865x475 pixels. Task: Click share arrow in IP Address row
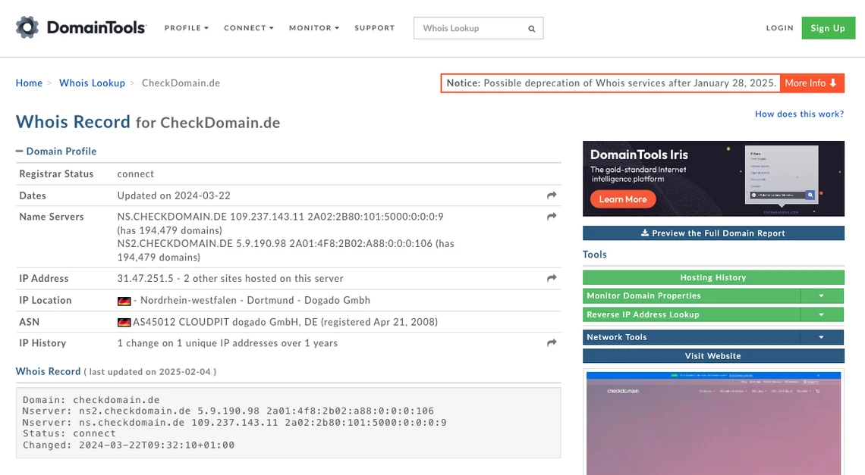click(552, 279)
